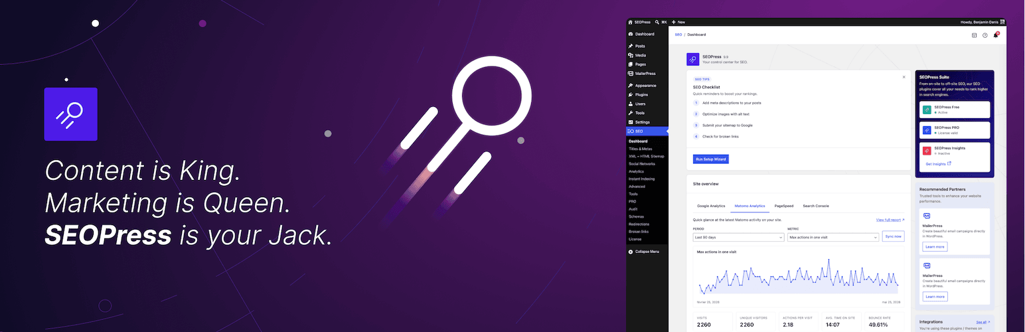
Task: Click the SEOPress Free teal icon
Action: click(927, 109)
